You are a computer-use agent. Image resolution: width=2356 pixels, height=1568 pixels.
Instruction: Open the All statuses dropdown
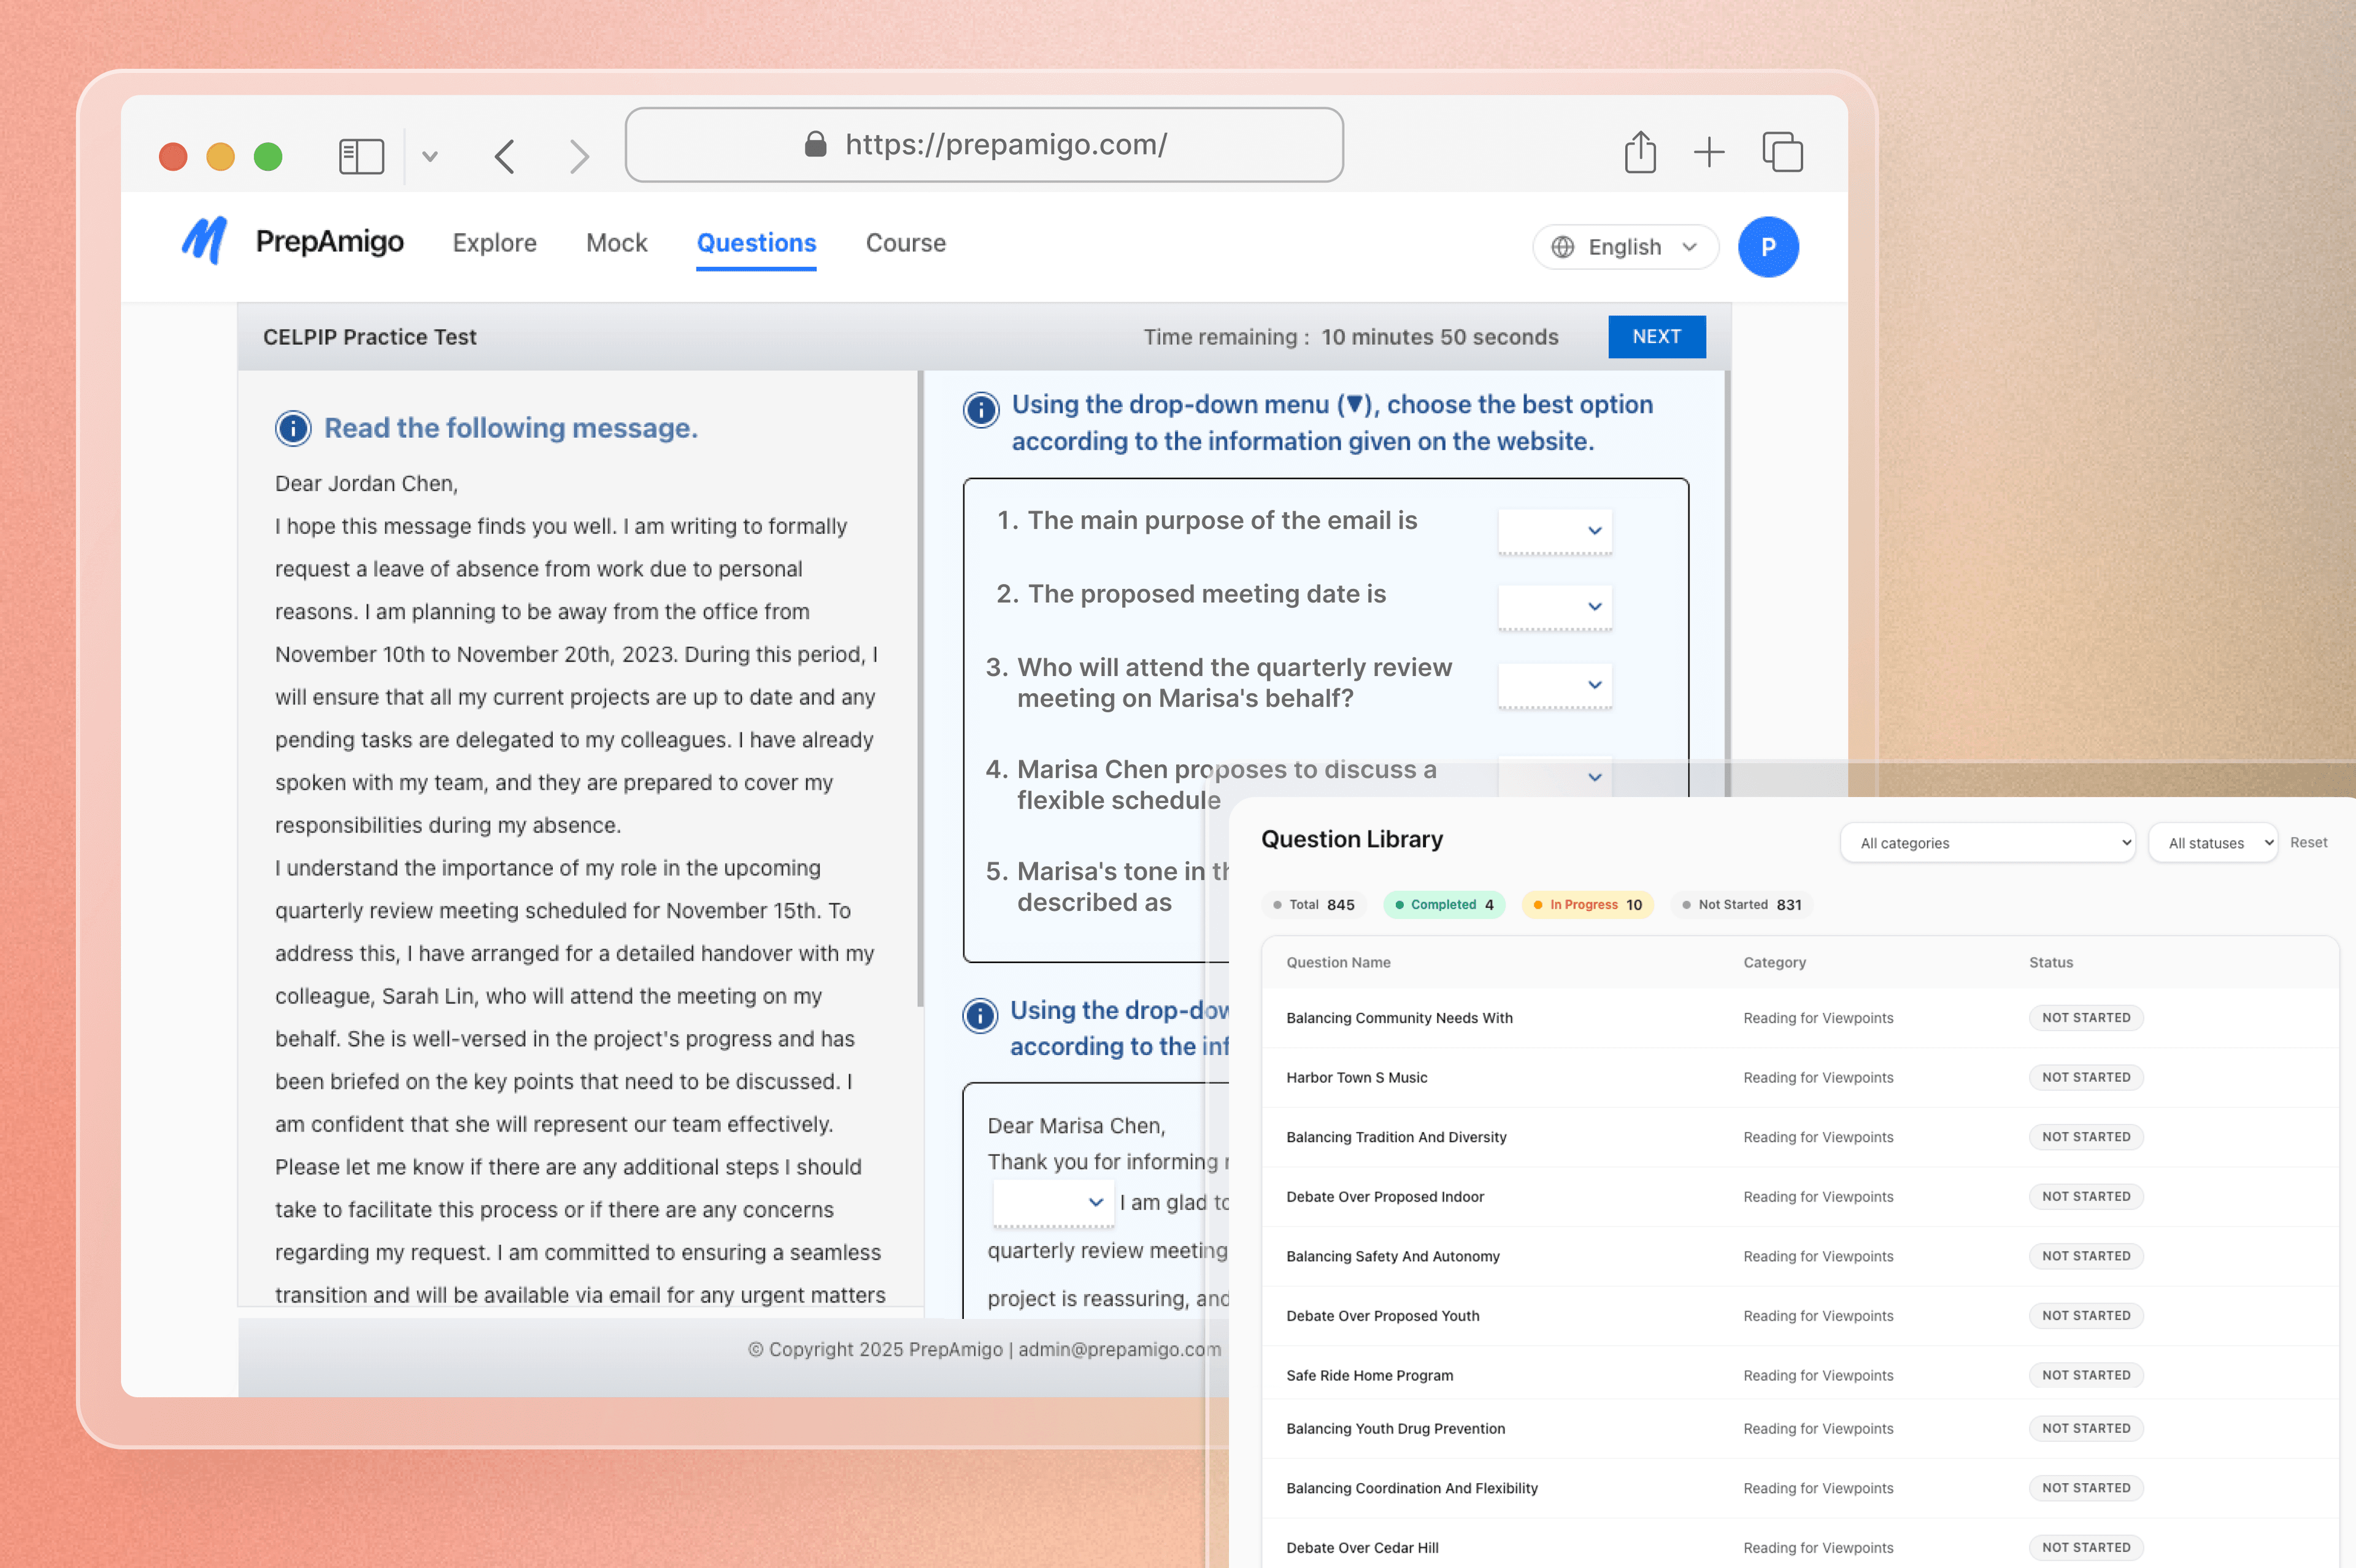[x=2212, y=843]
